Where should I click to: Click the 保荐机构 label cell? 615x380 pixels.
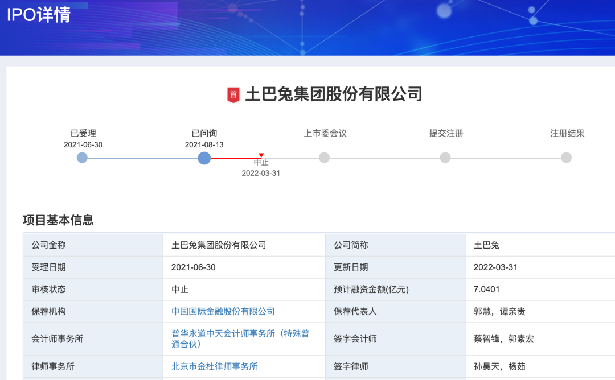pyautogui.click(x=93, y=311)
